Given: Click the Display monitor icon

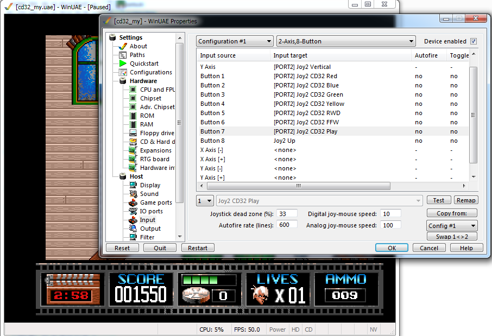Looking at the screenshot, I should tap(133, 185).
